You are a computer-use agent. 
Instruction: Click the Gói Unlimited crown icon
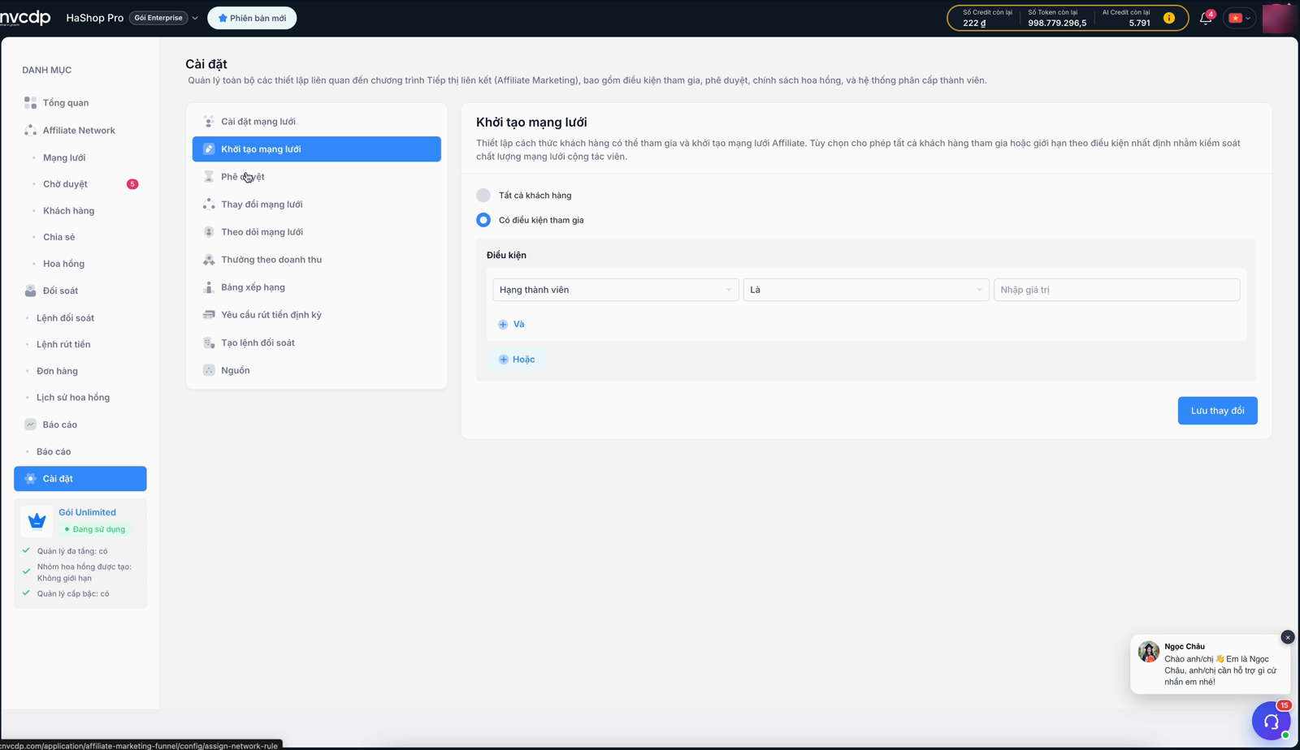(x=37, y=520)
